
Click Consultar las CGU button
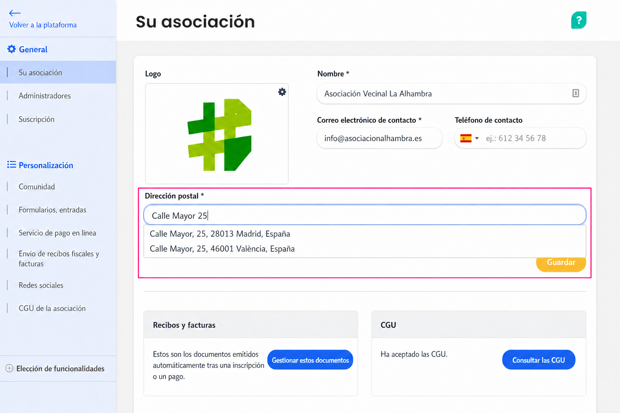[x=538, y=360]
